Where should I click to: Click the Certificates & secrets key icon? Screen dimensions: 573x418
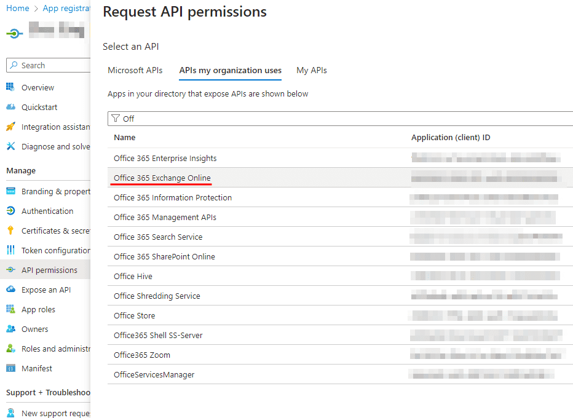point(10,231)
